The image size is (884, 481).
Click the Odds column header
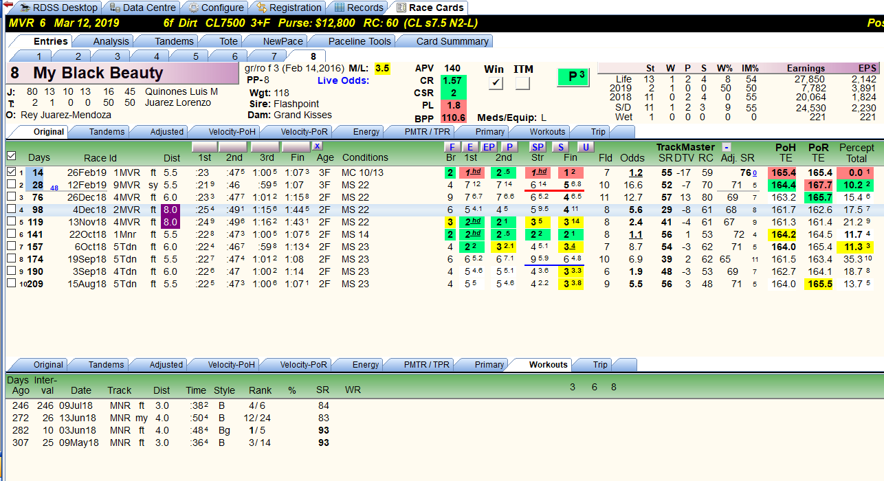point(632,157)
